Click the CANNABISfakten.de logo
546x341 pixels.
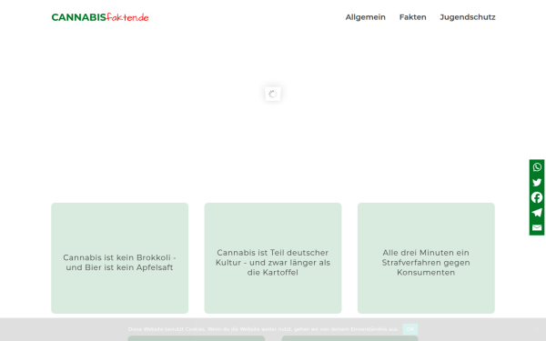click(x=100, y=17)
